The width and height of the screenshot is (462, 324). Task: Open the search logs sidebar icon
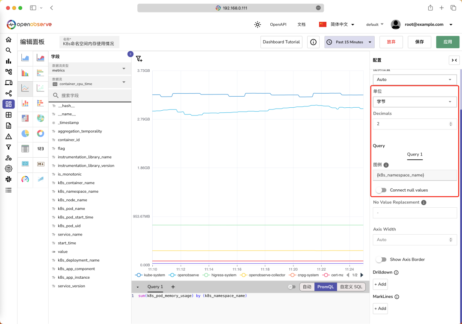[x=9, y=50]
